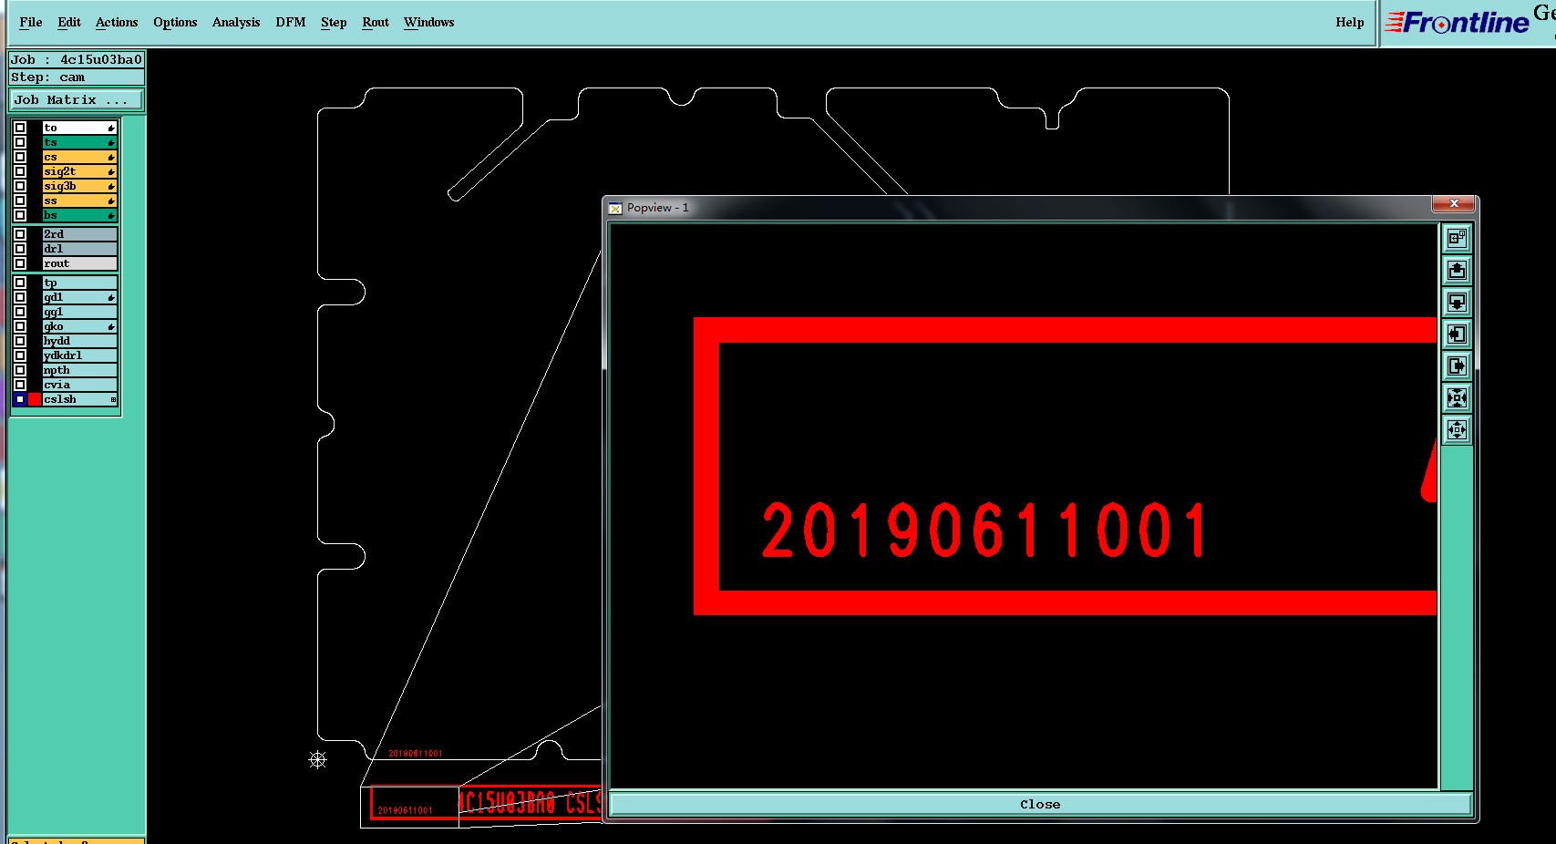Close the Popview window with its X
Screen dimensions: 1556x844
coord(1454,203)
